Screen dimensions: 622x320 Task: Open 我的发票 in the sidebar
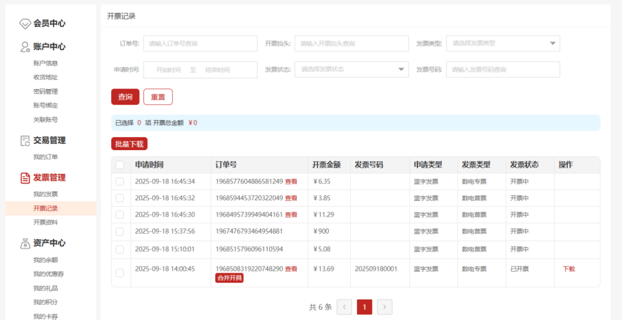click(x=45, y=194)
